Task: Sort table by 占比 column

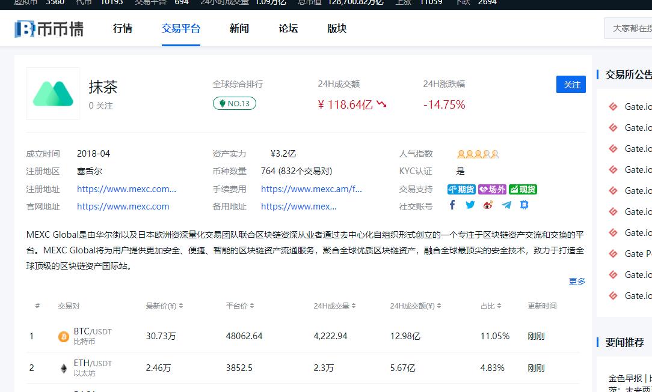Action: point(491,306)
